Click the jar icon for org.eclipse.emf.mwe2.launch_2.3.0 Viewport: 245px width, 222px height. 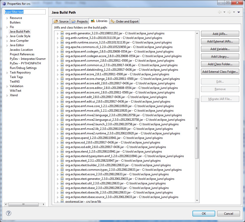(62, 124)
